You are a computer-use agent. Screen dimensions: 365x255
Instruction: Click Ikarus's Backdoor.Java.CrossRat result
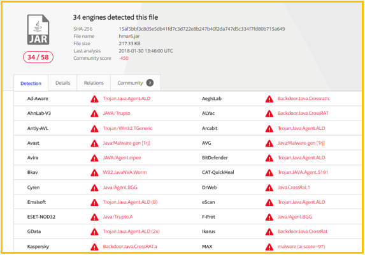[x=303, y=231]
